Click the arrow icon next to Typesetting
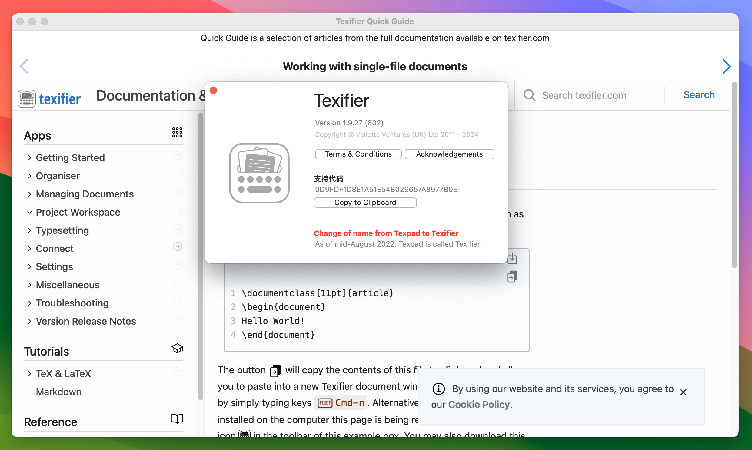Image resolution: width=752 pixels, height=450 pixels. click(178, 228)
